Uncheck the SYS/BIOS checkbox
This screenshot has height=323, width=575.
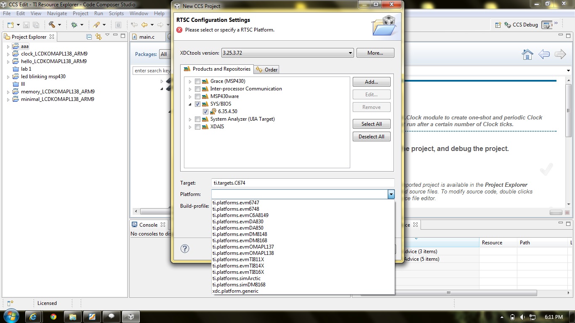197,104
